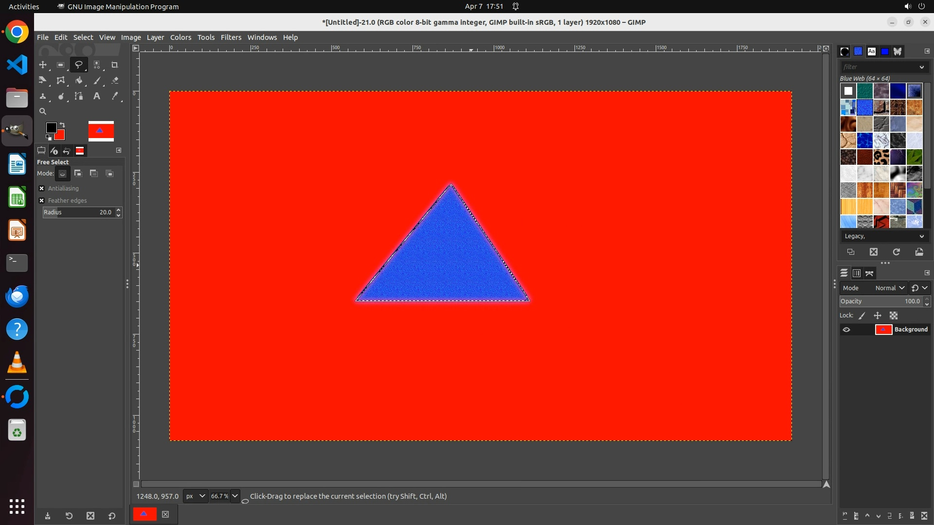This screenshot has height=525, width=934.
Task: Click the black foreground color swatch
Action: pos(51,128)
